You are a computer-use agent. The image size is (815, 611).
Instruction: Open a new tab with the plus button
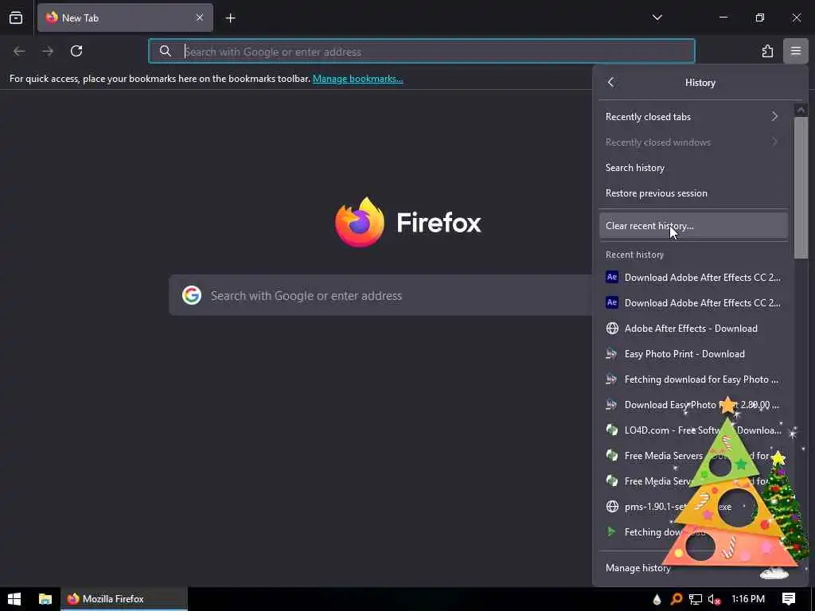point(230,18)
